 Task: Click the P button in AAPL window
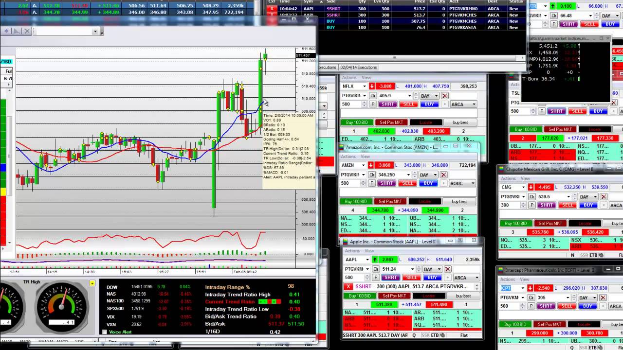click(375, 277)
